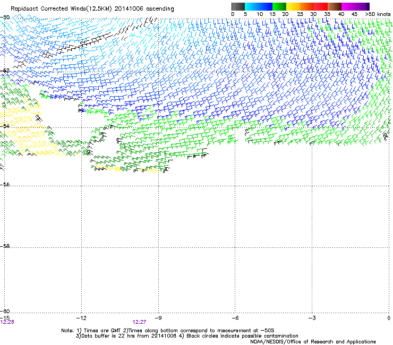Click the cyan 5-10 knots legend swatch
Screen dimensions: 393x345
tap(252, 6)
